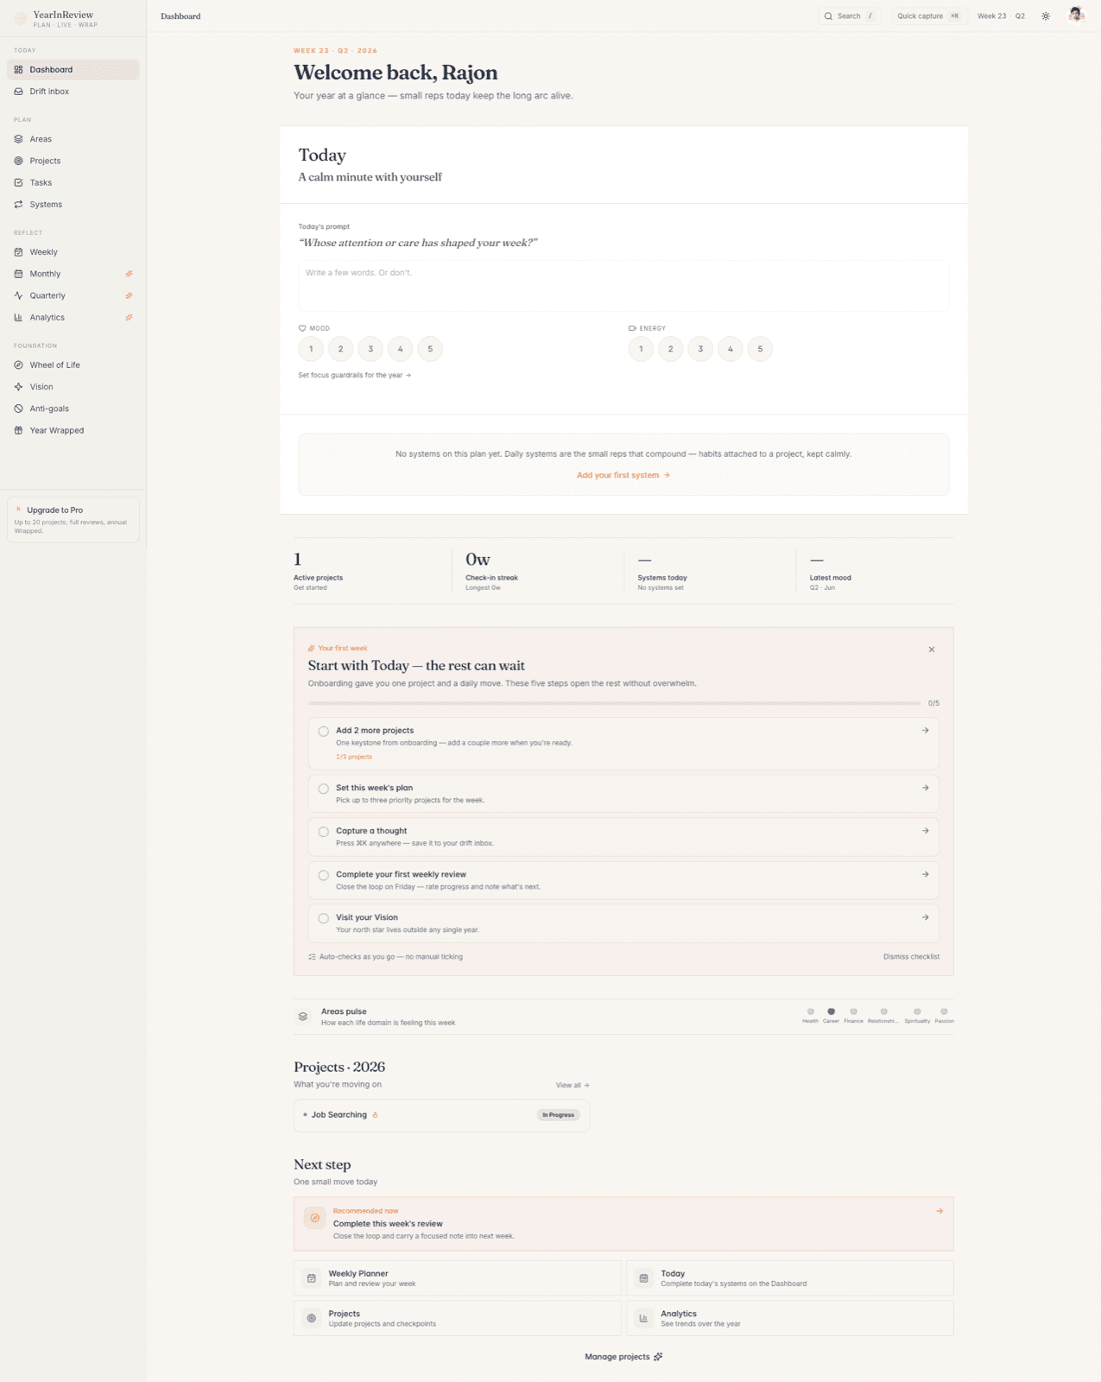The width and height of the screenshot is (1101, 1382).
Task: Open Complete this week's review recommendation
Action: [x=623, y=1224]
